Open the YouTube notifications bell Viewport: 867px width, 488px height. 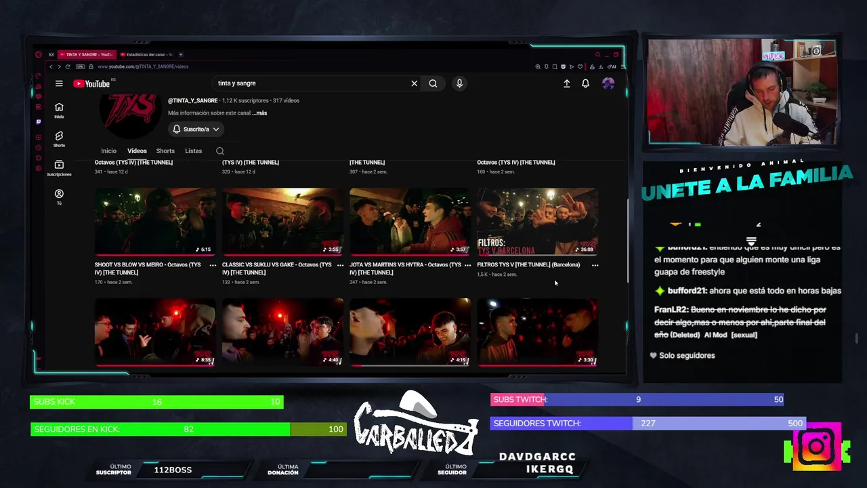point(585,83)
